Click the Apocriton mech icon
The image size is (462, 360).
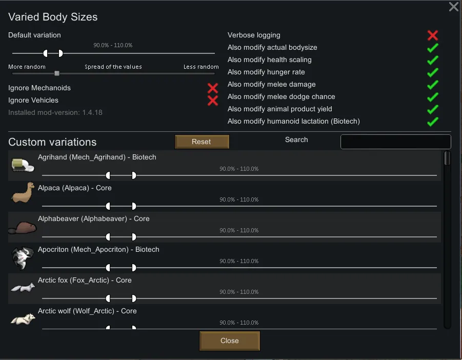(23, 258)
